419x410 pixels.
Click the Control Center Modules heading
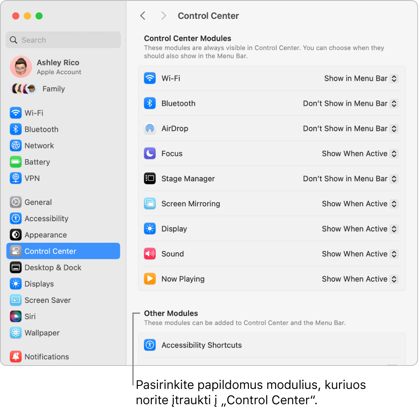click(x=188, y=39)
